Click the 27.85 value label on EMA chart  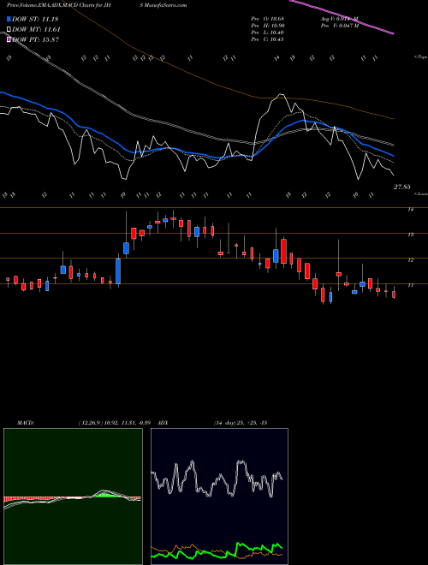point(402,187)
